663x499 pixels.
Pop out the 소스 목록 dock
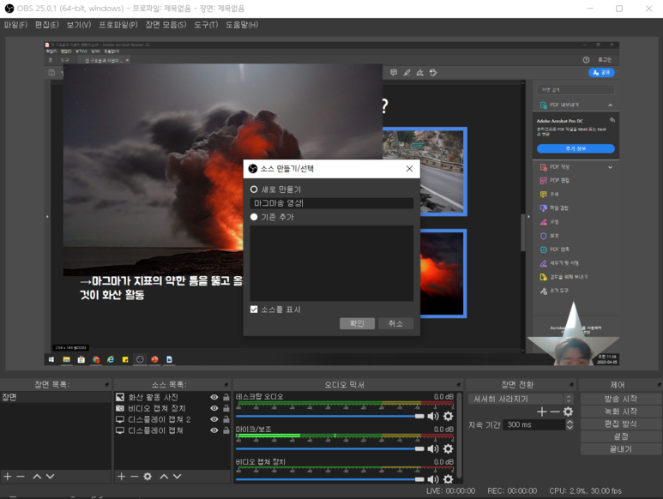(x=226, y=385)
